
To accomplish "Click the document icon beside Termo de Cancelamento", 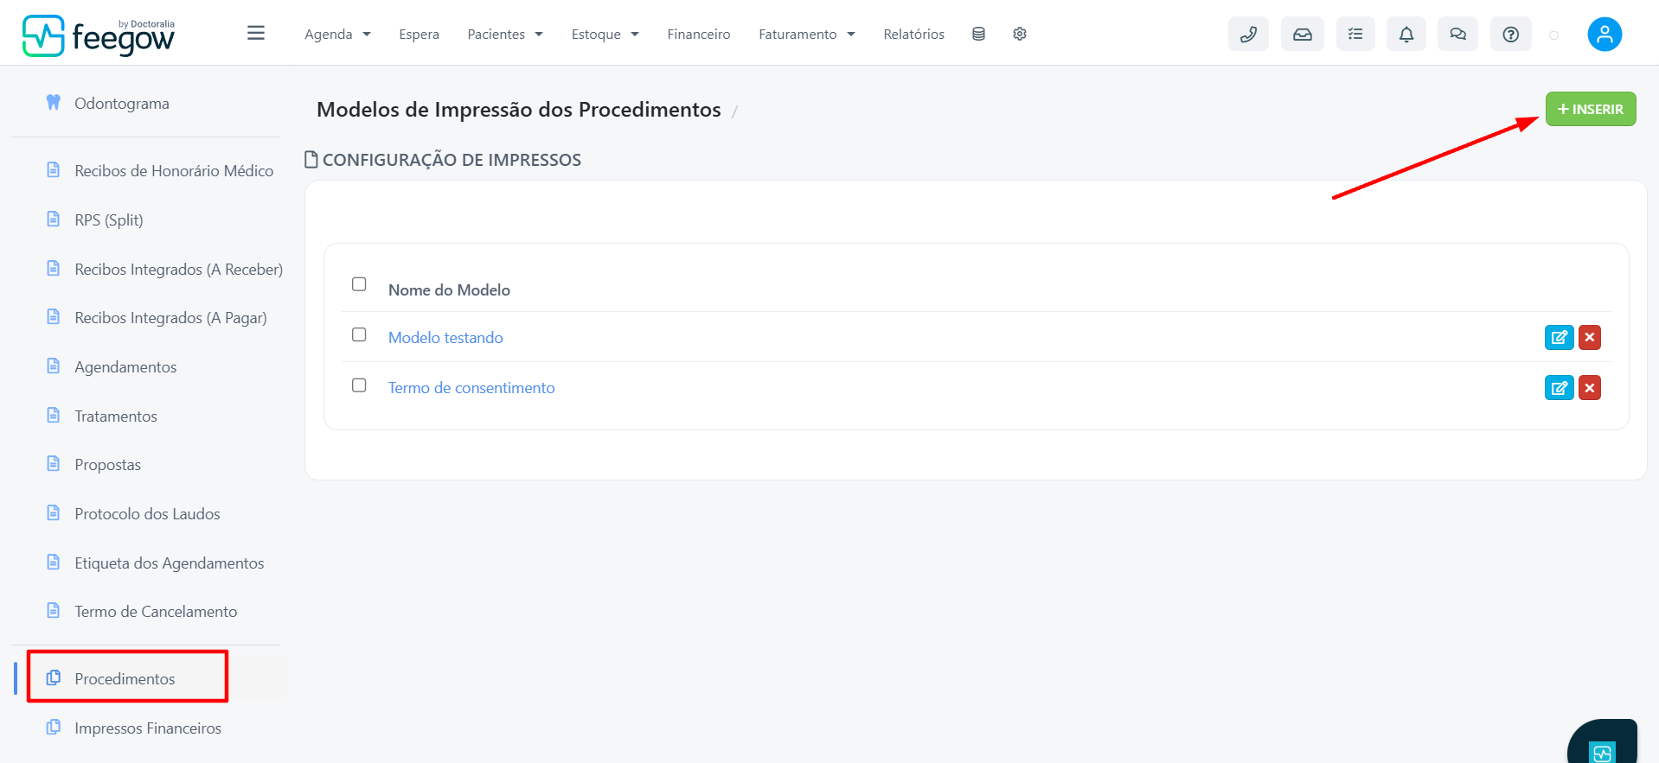I will click(54, 610).
